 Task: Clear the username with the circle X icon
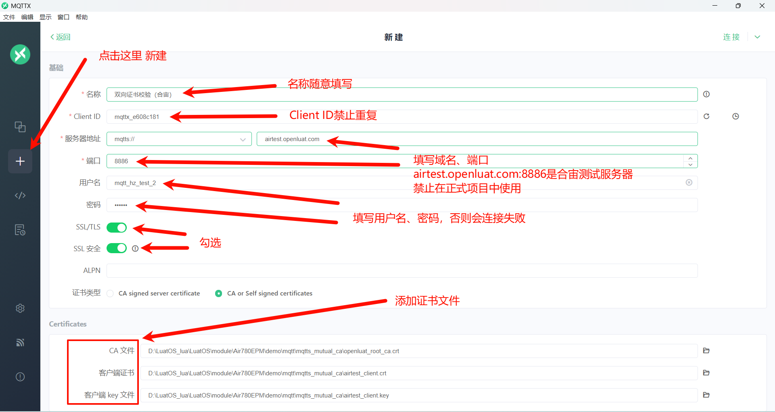[689, 183]
